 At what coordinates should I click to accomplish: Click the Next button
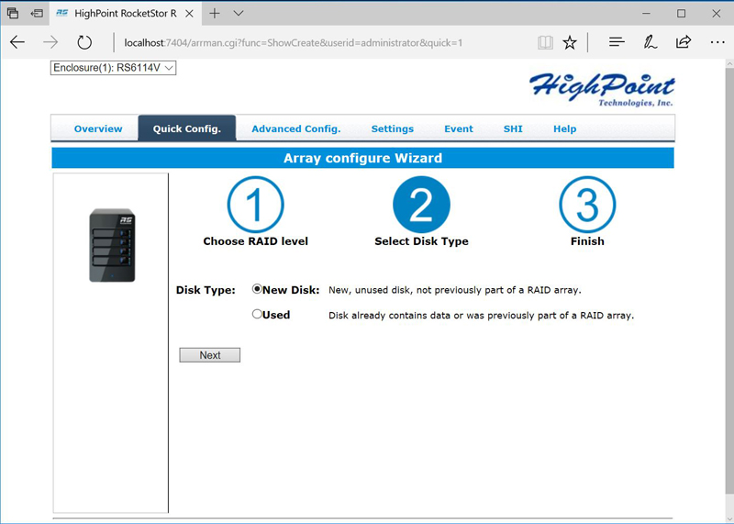[210, 355]
